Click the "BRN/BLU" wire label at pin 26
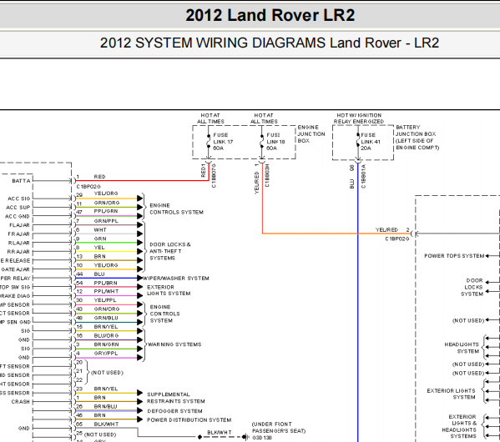 (105, 407)
